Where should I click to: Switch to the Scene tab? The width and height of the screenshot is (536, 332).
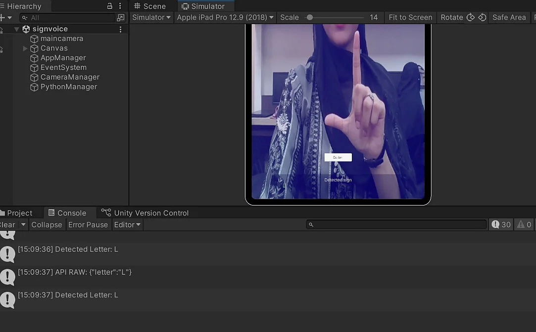[x=150, y=6]
